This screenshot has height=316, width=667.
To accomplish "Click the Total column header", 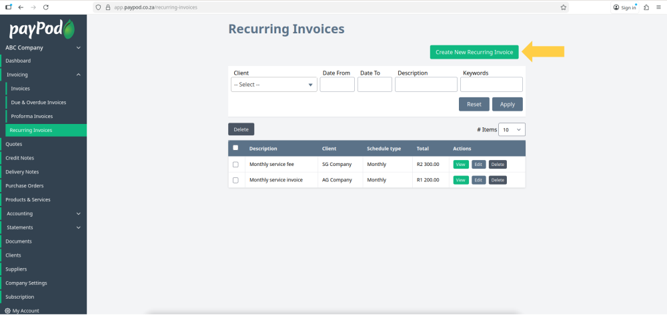I will coord(423,149).
